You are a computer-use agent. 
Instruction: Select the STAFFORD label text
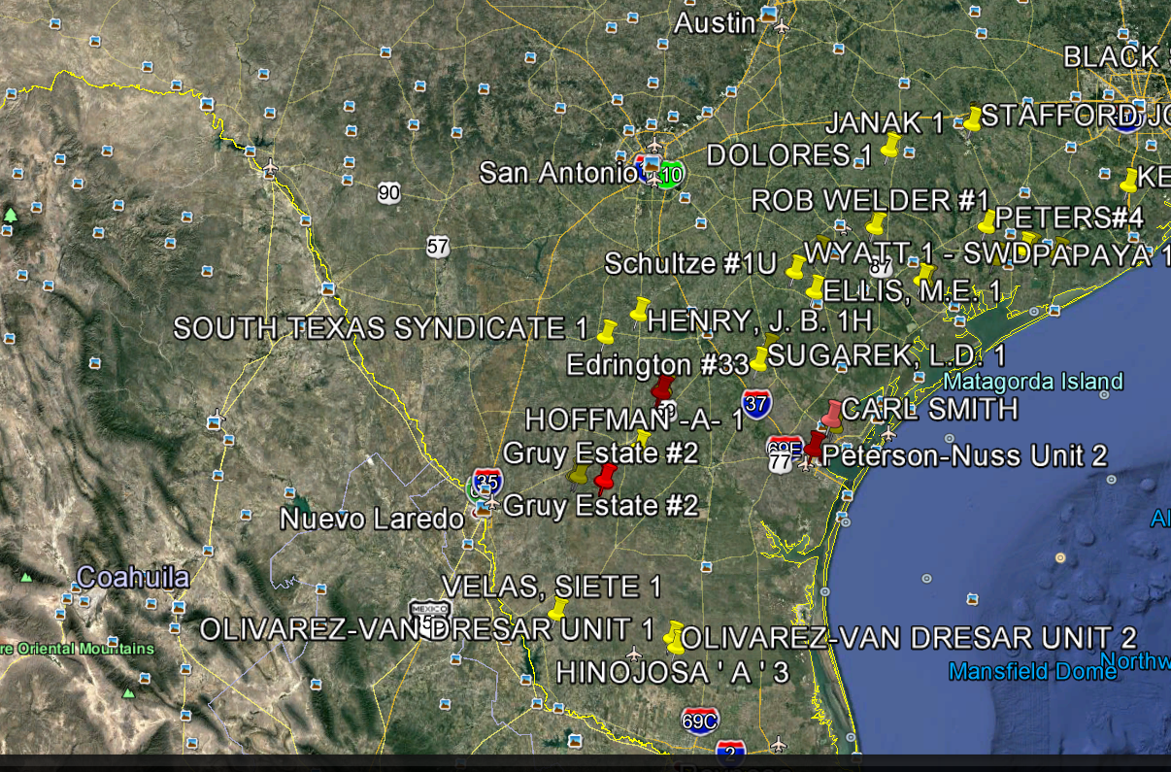pyautogui.click(x=1056, y=116)
